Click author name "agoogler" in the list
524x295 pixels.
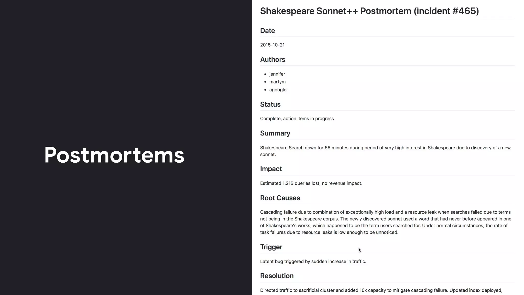click(279, 90)
